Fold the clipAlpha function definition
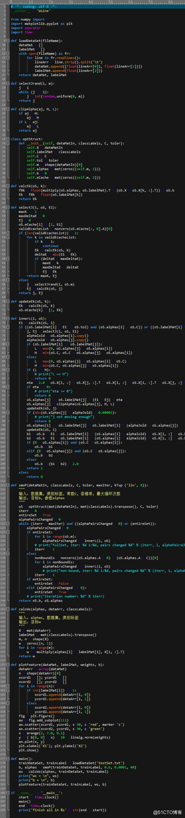Screen dimensions: 185x818 click(x=8, y=109)
